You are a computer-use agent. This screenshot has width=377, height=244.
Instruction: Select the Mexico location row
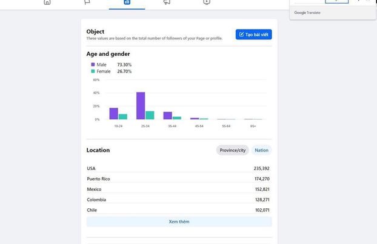point(179,189)
